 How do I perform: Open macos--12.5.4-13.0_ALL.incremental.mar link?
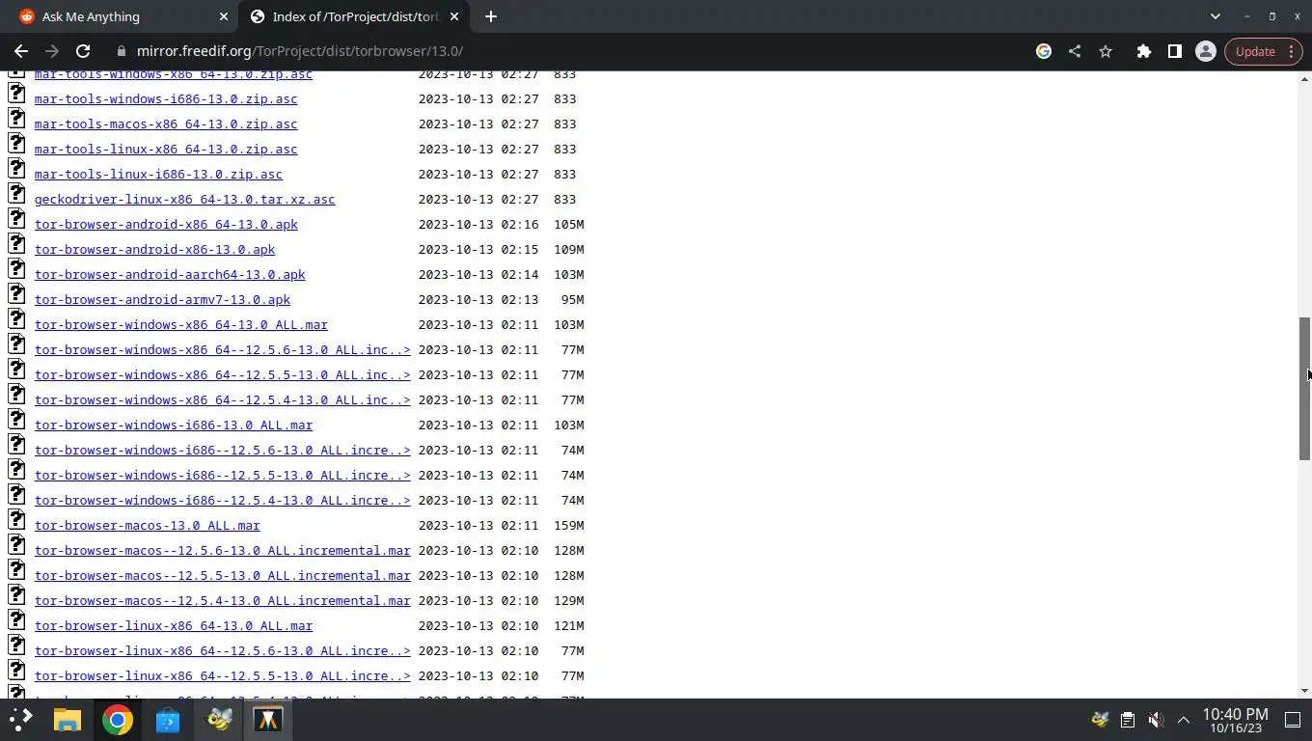(223, 601)
